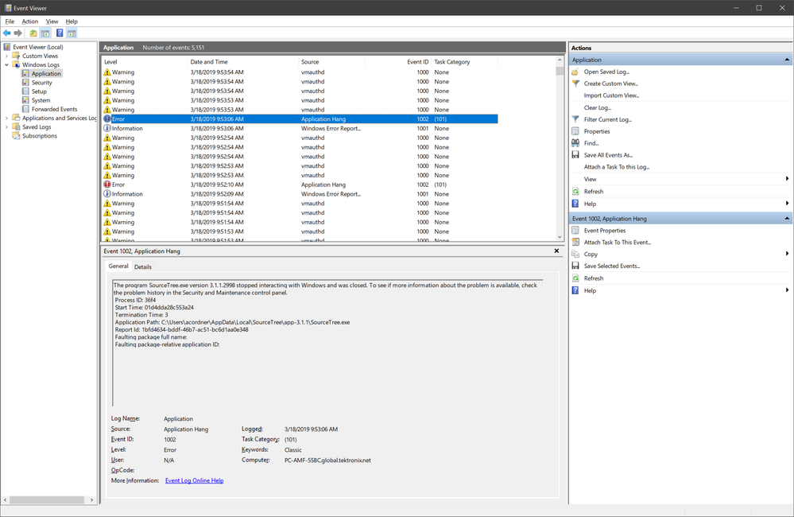Click the event list vertical scrollbar down arrow

560,237
